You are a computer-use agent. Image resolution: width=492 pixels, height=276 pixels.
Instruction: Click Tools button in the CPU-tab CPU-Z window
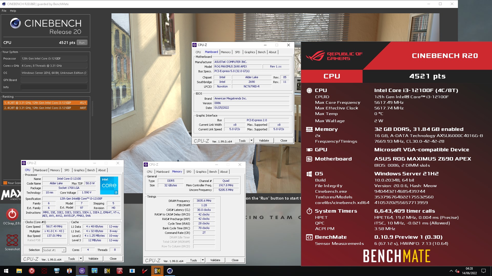coord(71,259)
